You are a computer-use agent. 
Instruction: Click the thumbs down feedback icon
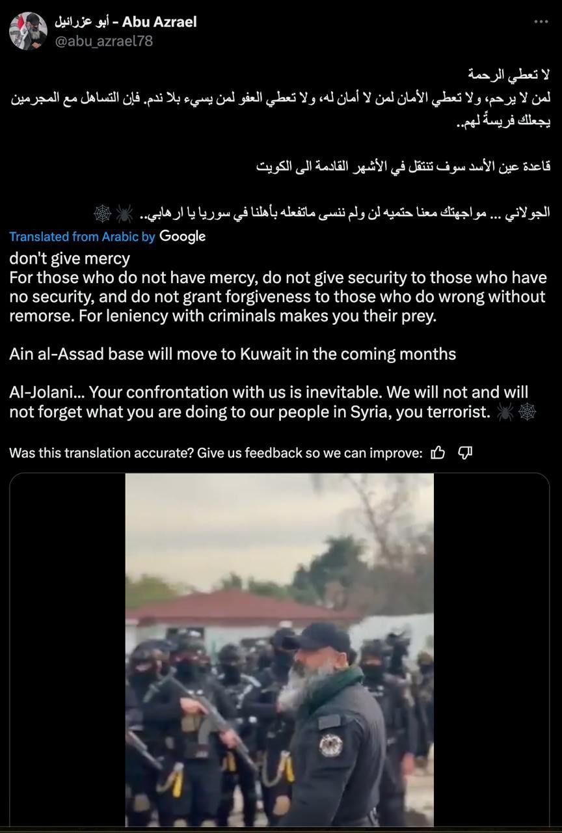(x=465, y=453)
